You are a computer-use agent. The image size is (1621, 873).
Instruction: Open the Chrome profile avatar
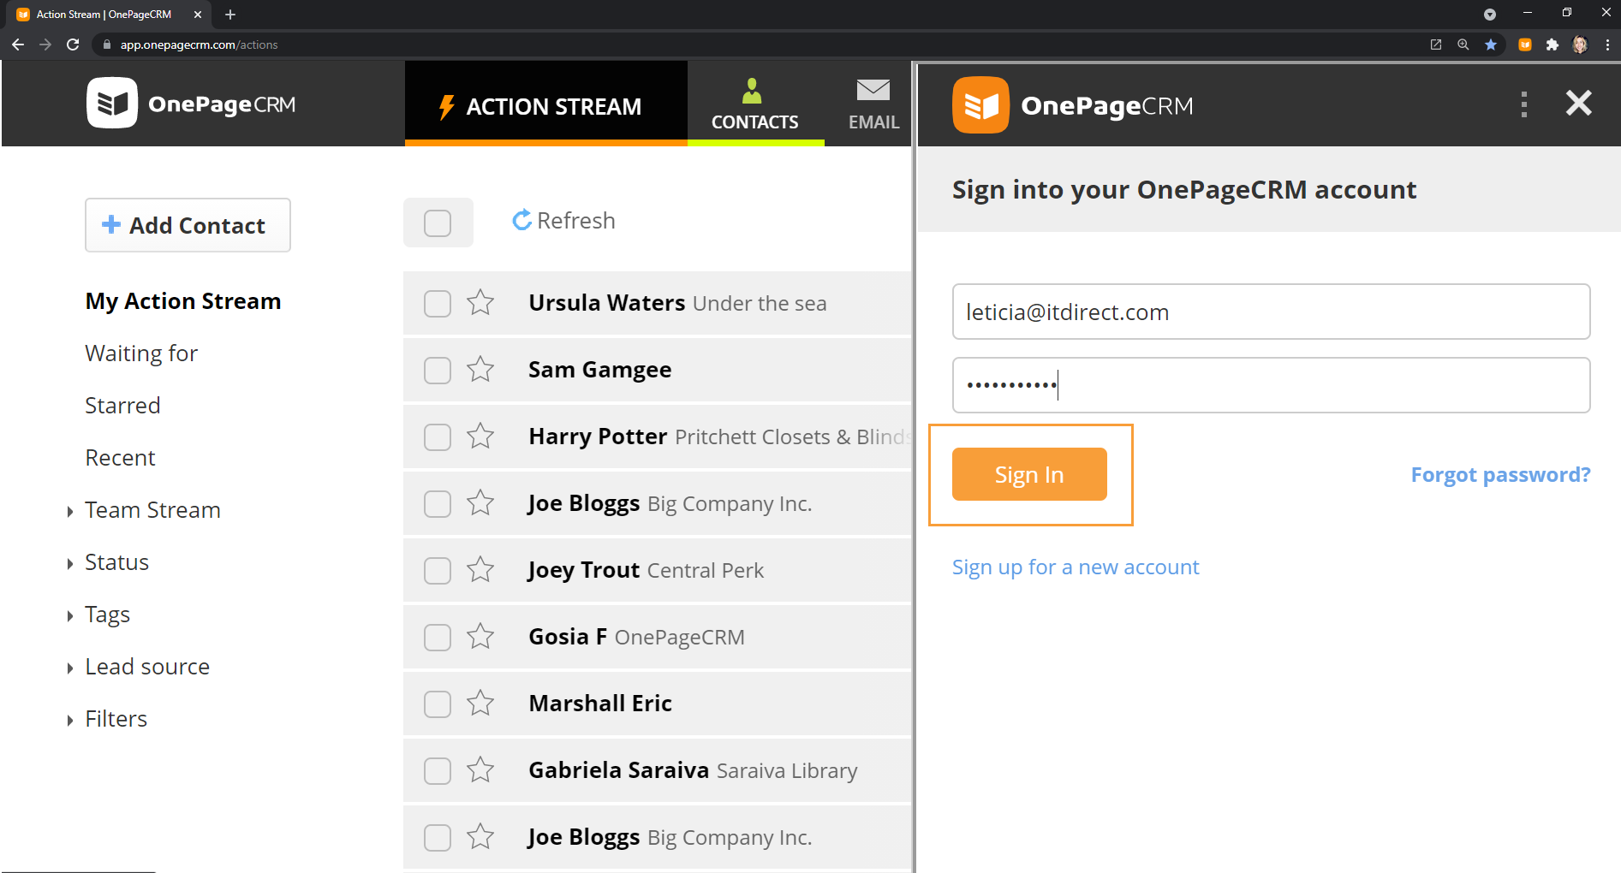tap(1580, 45)
